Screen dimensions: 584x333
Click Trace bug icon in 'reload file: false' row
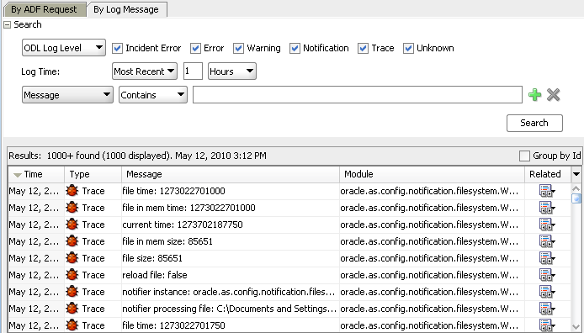pos(72,275)
